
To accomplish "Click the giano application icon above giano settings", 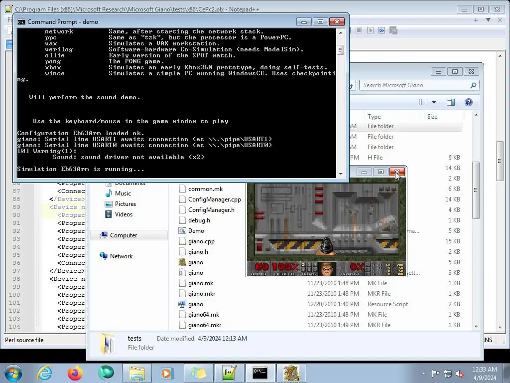I will 182,262.
